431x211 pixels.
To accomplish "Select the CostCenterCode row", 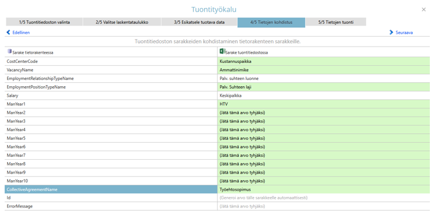I will click(x=111, y=62).
